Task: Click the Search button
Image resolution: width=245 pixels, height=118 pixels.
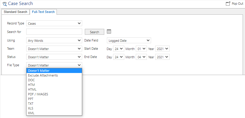Action: click(x=94, y=32)
